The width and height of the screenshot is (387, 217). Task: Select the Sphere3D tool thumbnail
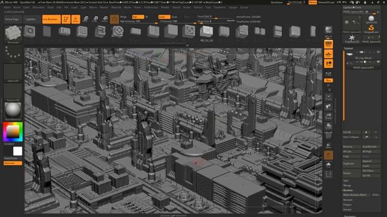click(371, 19)
